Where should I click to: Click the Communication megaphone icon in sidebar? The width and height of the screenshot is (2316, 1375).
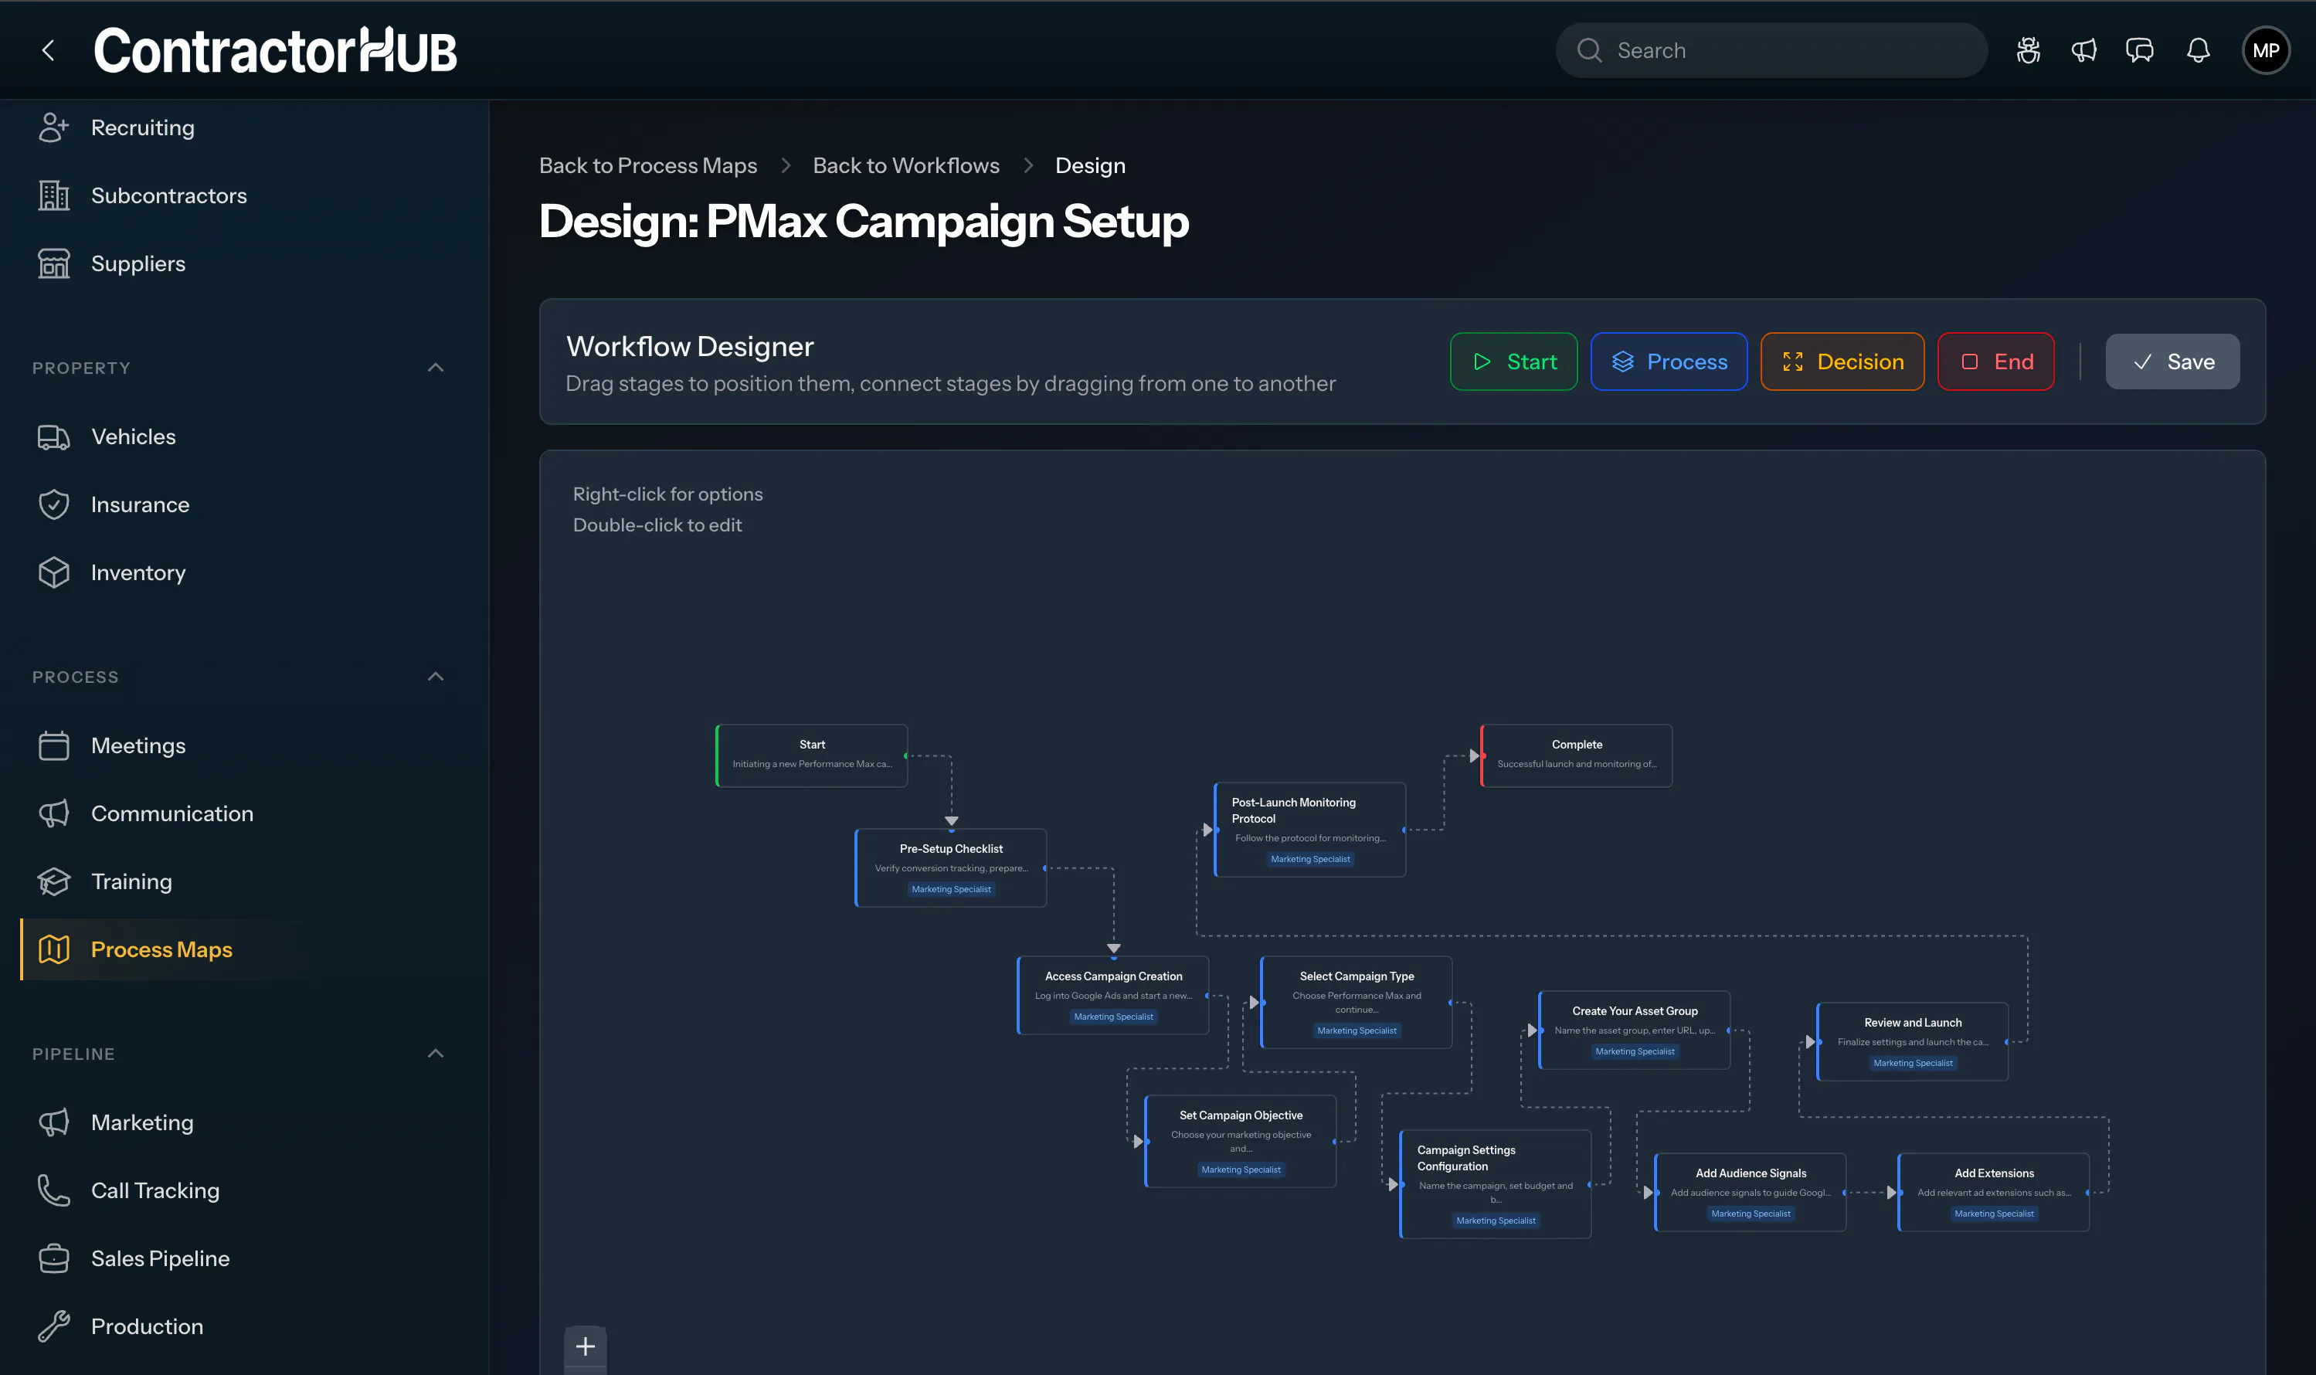click(x=54, y=813)
